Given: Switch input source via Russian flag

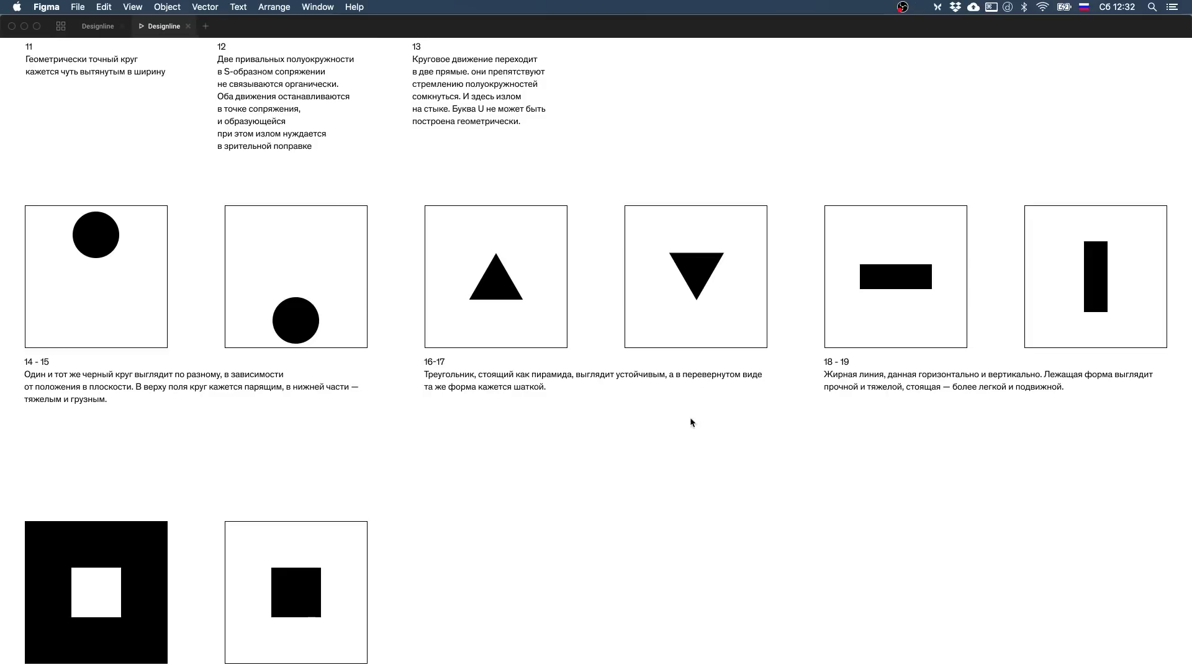Looking at the screenshot, I should [x=1084, y=7].
